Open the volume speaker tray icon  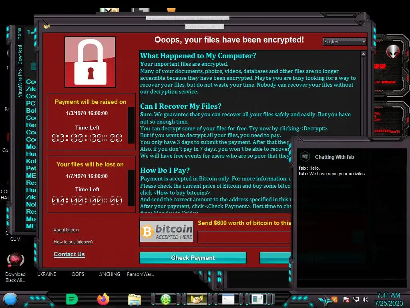point(365,299)
